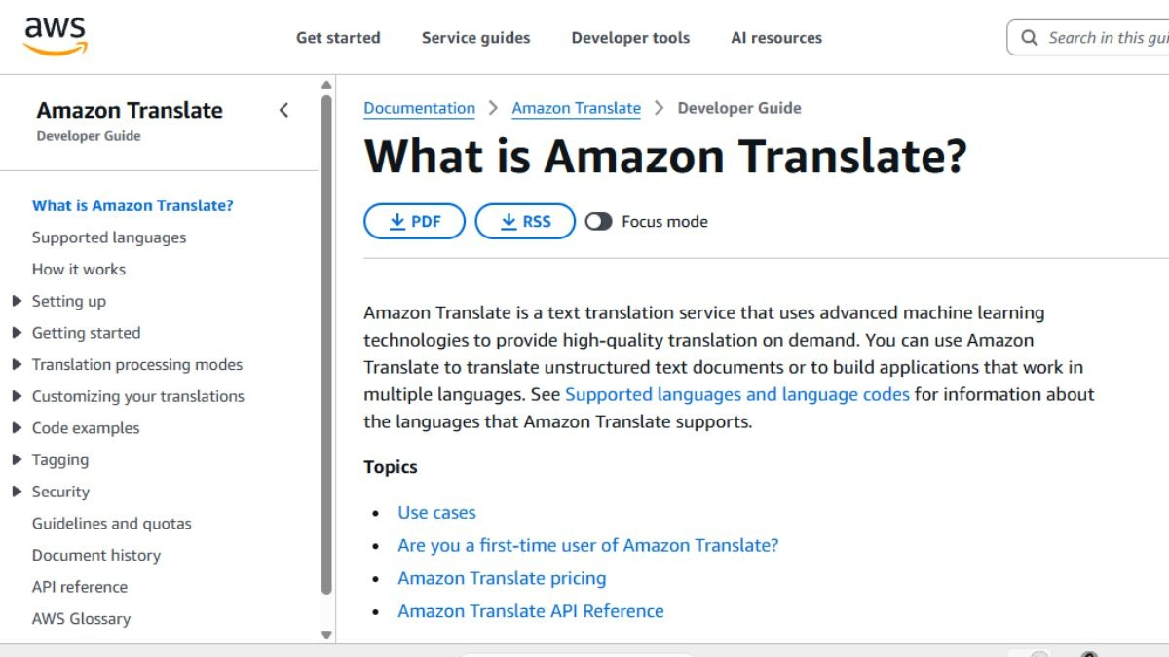Viewport: 1169px width, 657px height.
Task: View Amazon Translate pricing
Action: 502,577
